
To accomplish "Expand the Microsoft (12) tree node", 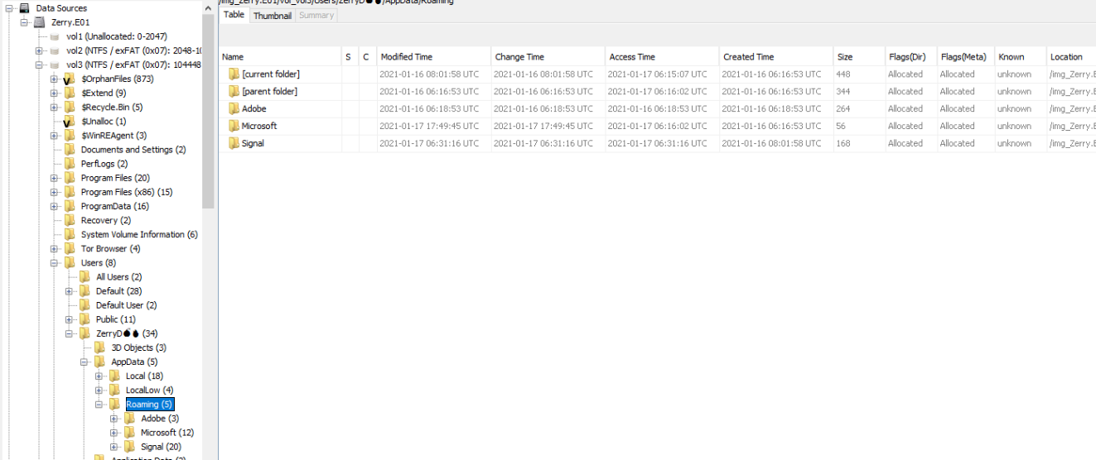I will click(x=114, y=433).
